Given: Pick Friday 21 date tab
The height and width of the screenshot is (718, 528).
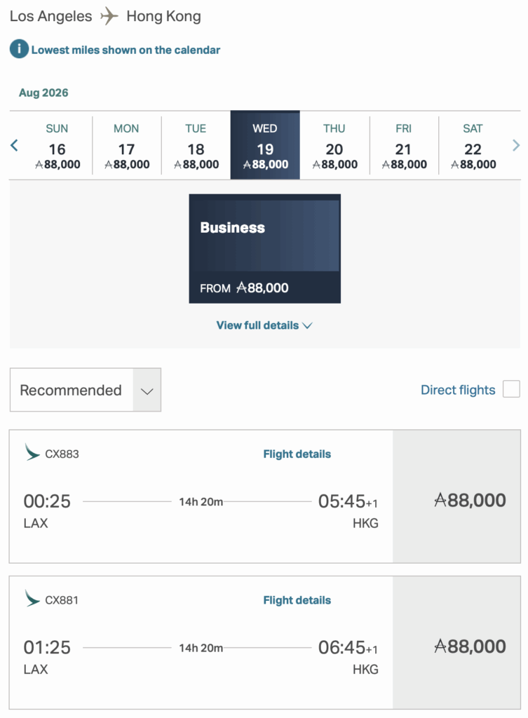Looking at the screenshot, I should pos(404,146).
